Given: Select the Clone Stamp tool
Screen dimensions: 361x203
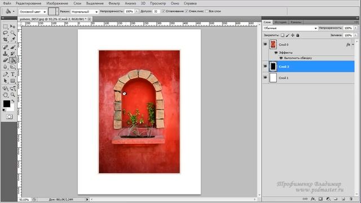Looking at the screenshot, I should click(x=5, y=54).
